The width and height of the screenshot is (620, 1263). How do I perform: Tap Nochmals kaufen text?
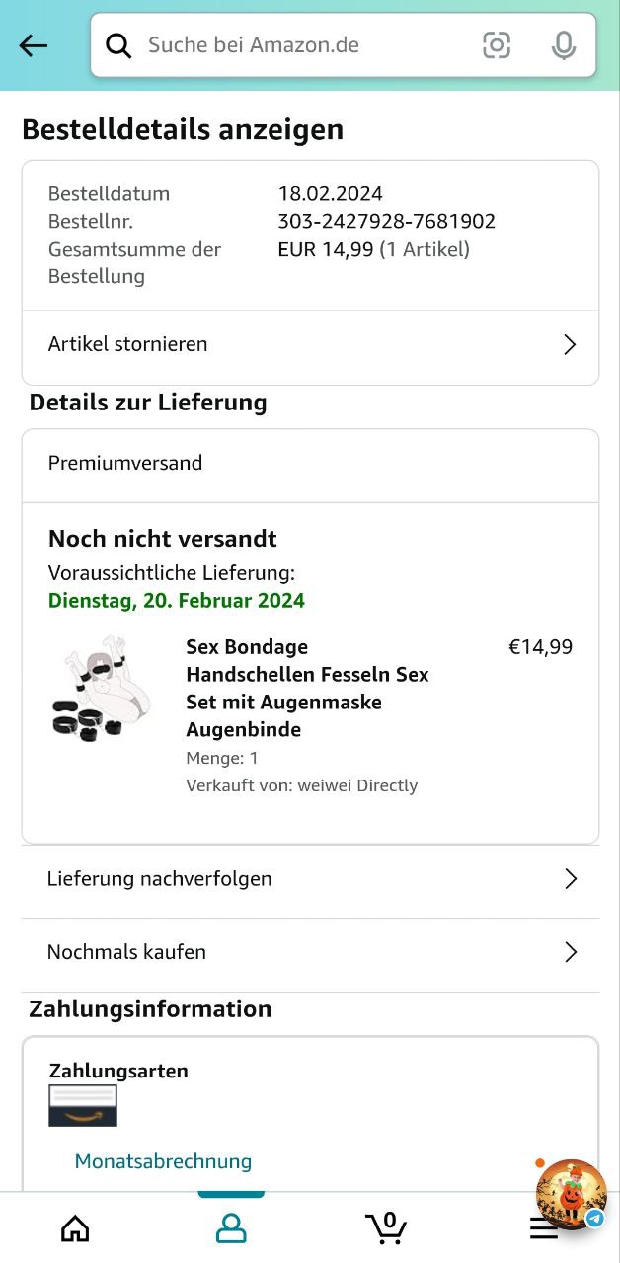126,952
